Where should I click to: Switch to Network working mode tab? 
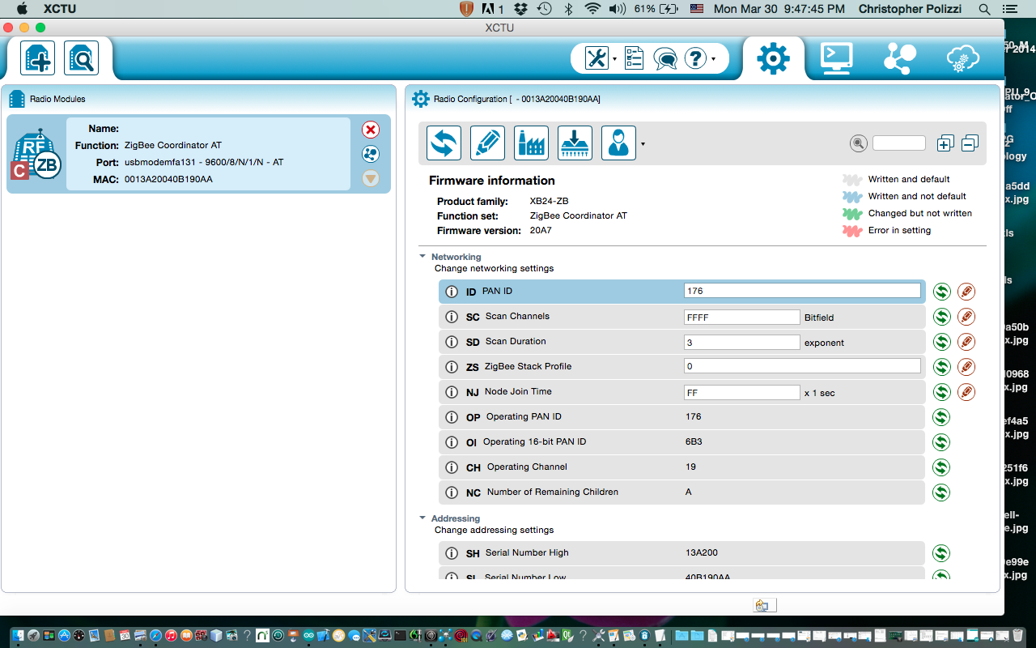(x=899, y=58)
